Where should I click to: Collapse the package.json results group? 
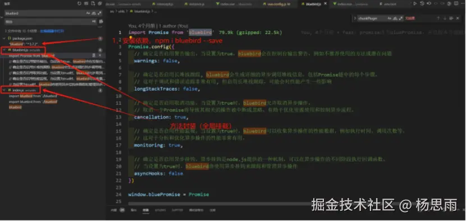(4, 39)
